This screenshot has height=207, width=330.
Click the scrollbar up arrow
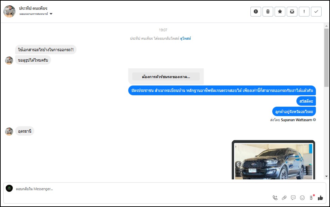(326, 26)
